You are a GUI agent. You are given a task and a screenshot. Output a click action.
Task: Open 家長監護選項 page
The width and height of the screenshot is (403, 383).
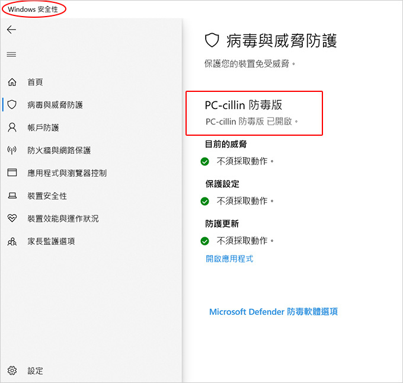pos(51,241)
